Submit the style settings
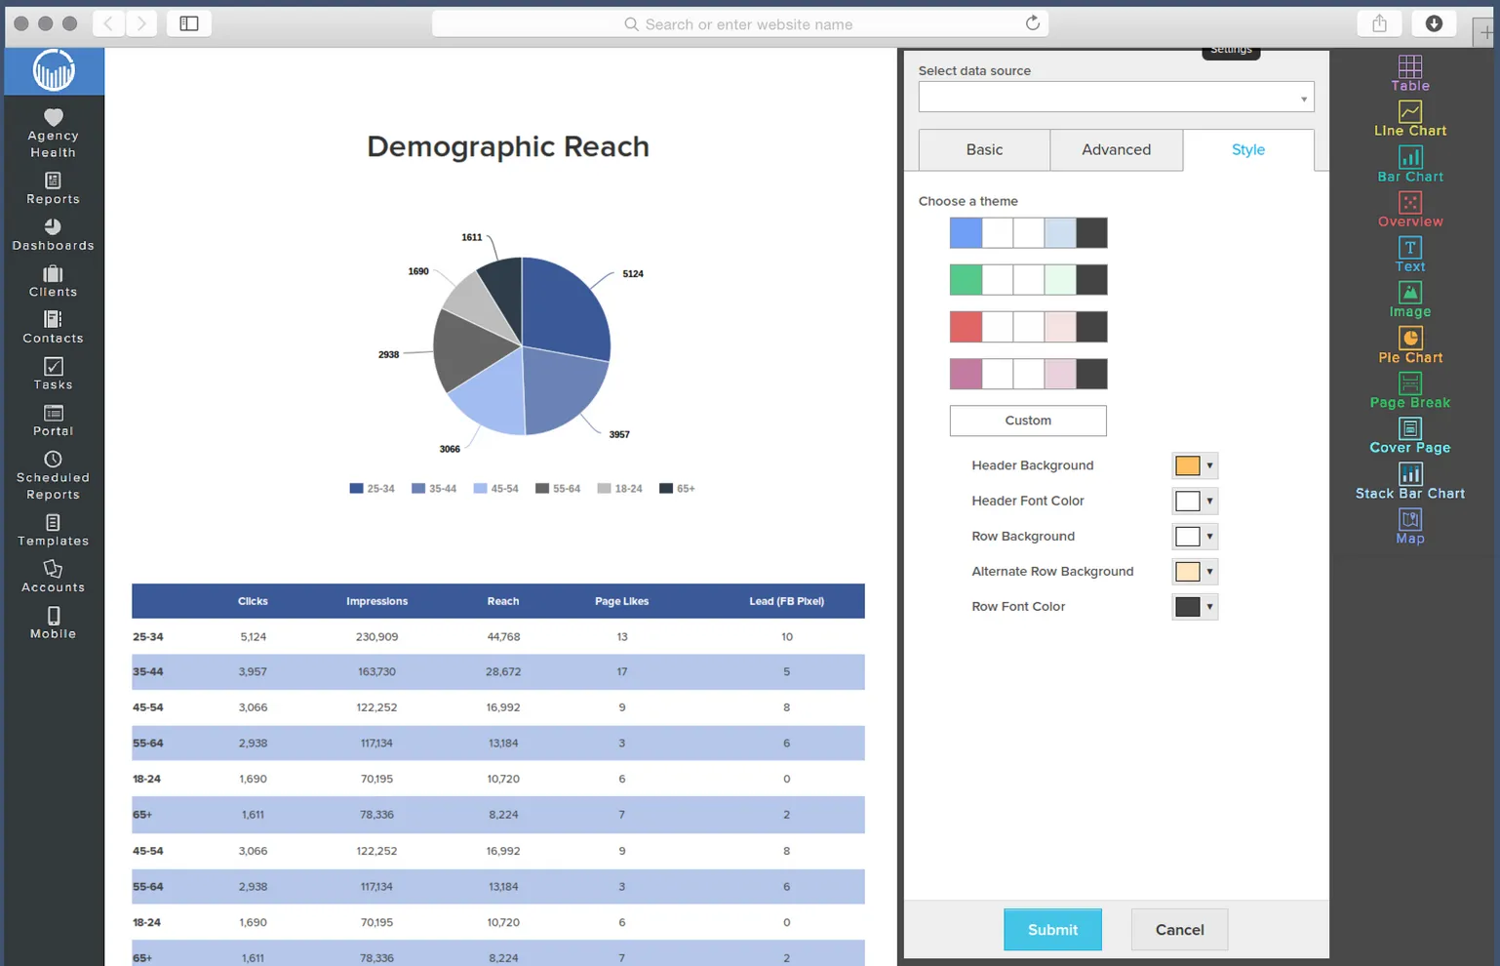The height and width of the screenshot is (966, 1500). pyautogui.click(x=1052, y=929)
